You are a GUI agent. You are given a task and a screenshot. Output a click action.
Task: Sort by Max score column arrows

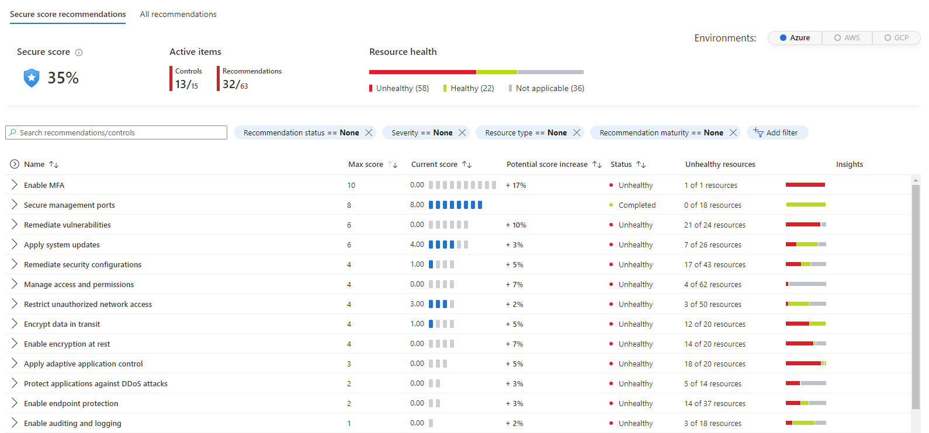coord(393,165)
